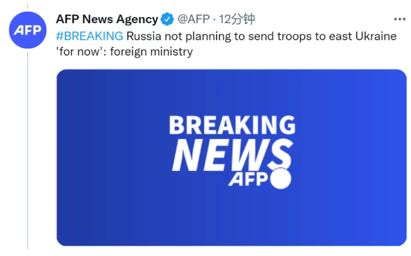Open the #BREAKING hashtag link

pos(89,37)
